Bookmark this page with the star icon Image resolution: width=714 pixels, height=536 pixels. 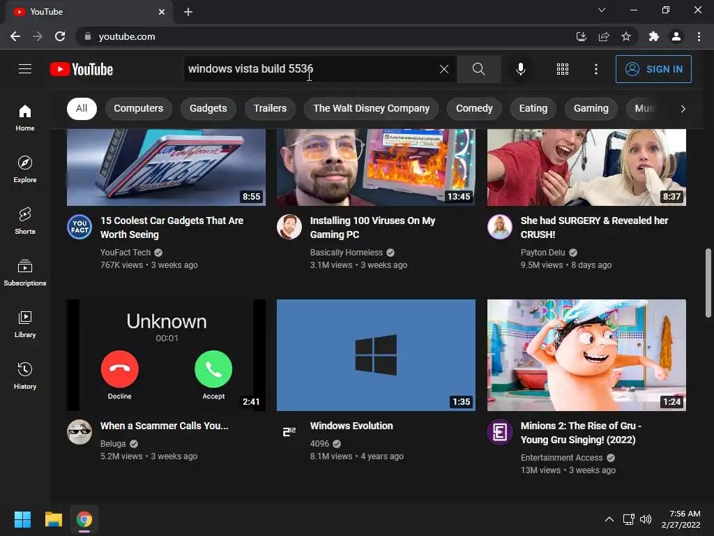[625, 36]
